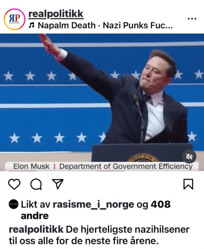Viewport: 204px width, 249px height.
Task: Tap the microphone in the video
Action: pos(136,100)
